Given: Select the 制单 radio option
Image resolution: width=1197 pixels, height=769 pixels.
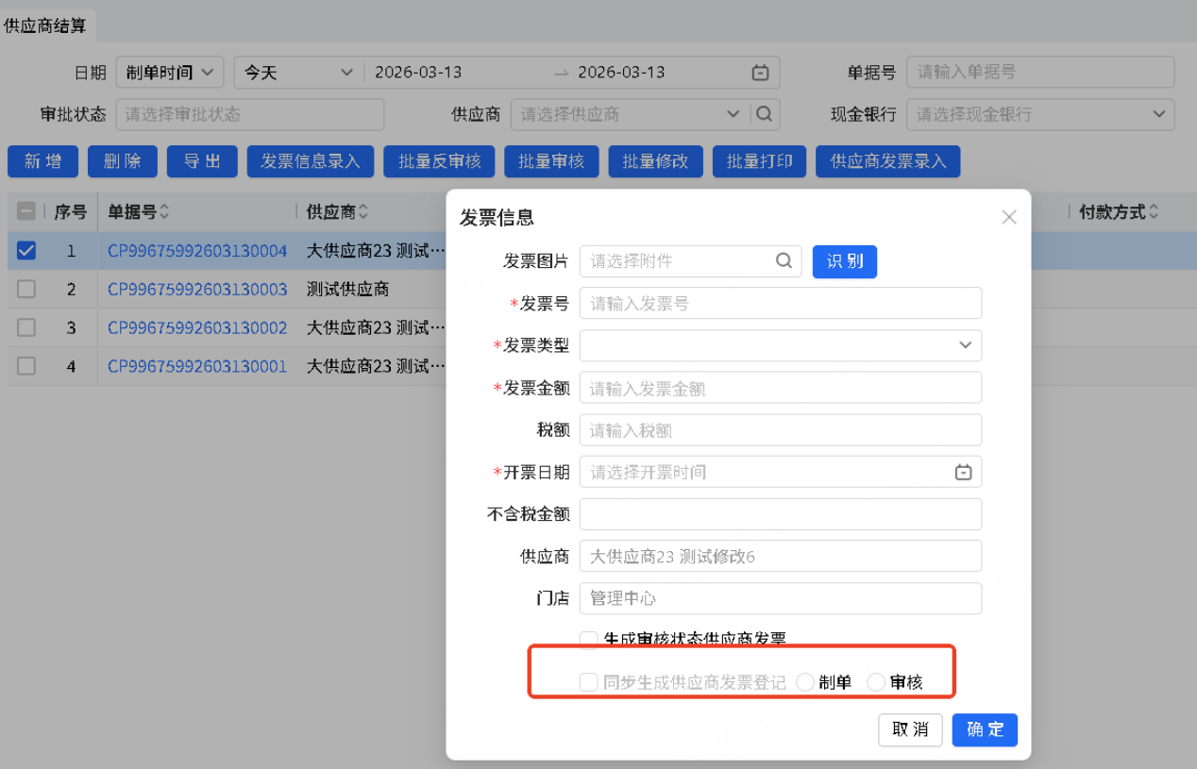Looking at the screenshot, I should (x=805, y=682).
